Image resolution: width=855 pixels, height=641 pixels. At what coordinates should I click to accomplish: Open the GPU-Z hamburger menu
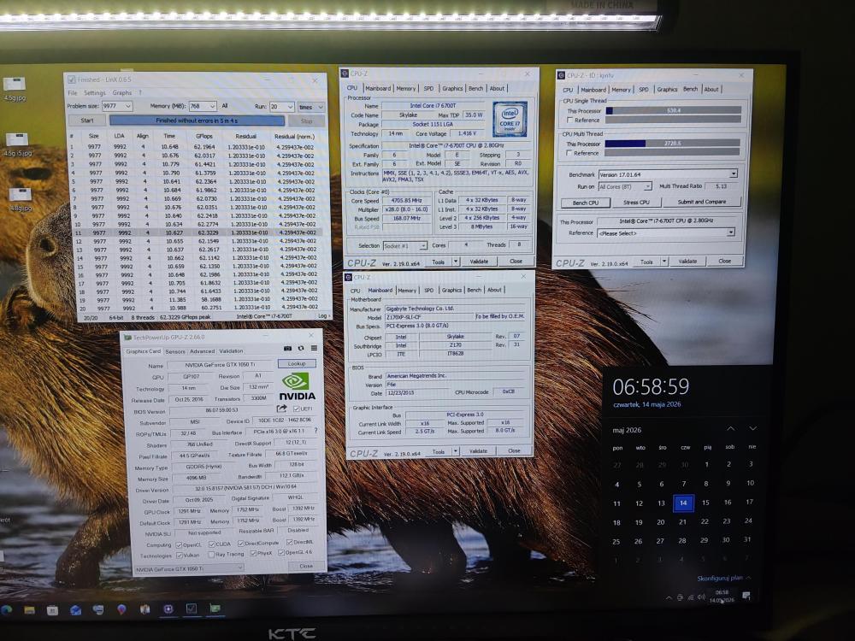(314, 348)
